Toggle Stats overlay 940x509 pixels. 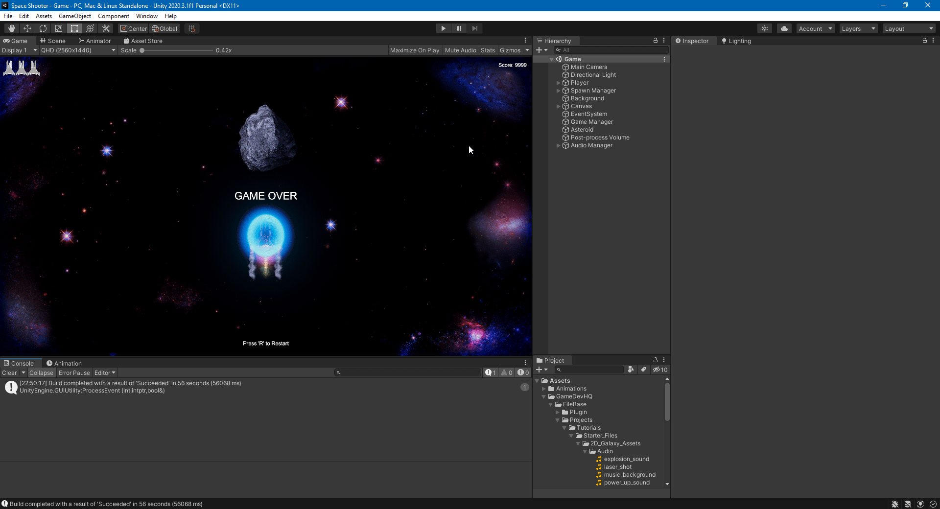(488, 50)
